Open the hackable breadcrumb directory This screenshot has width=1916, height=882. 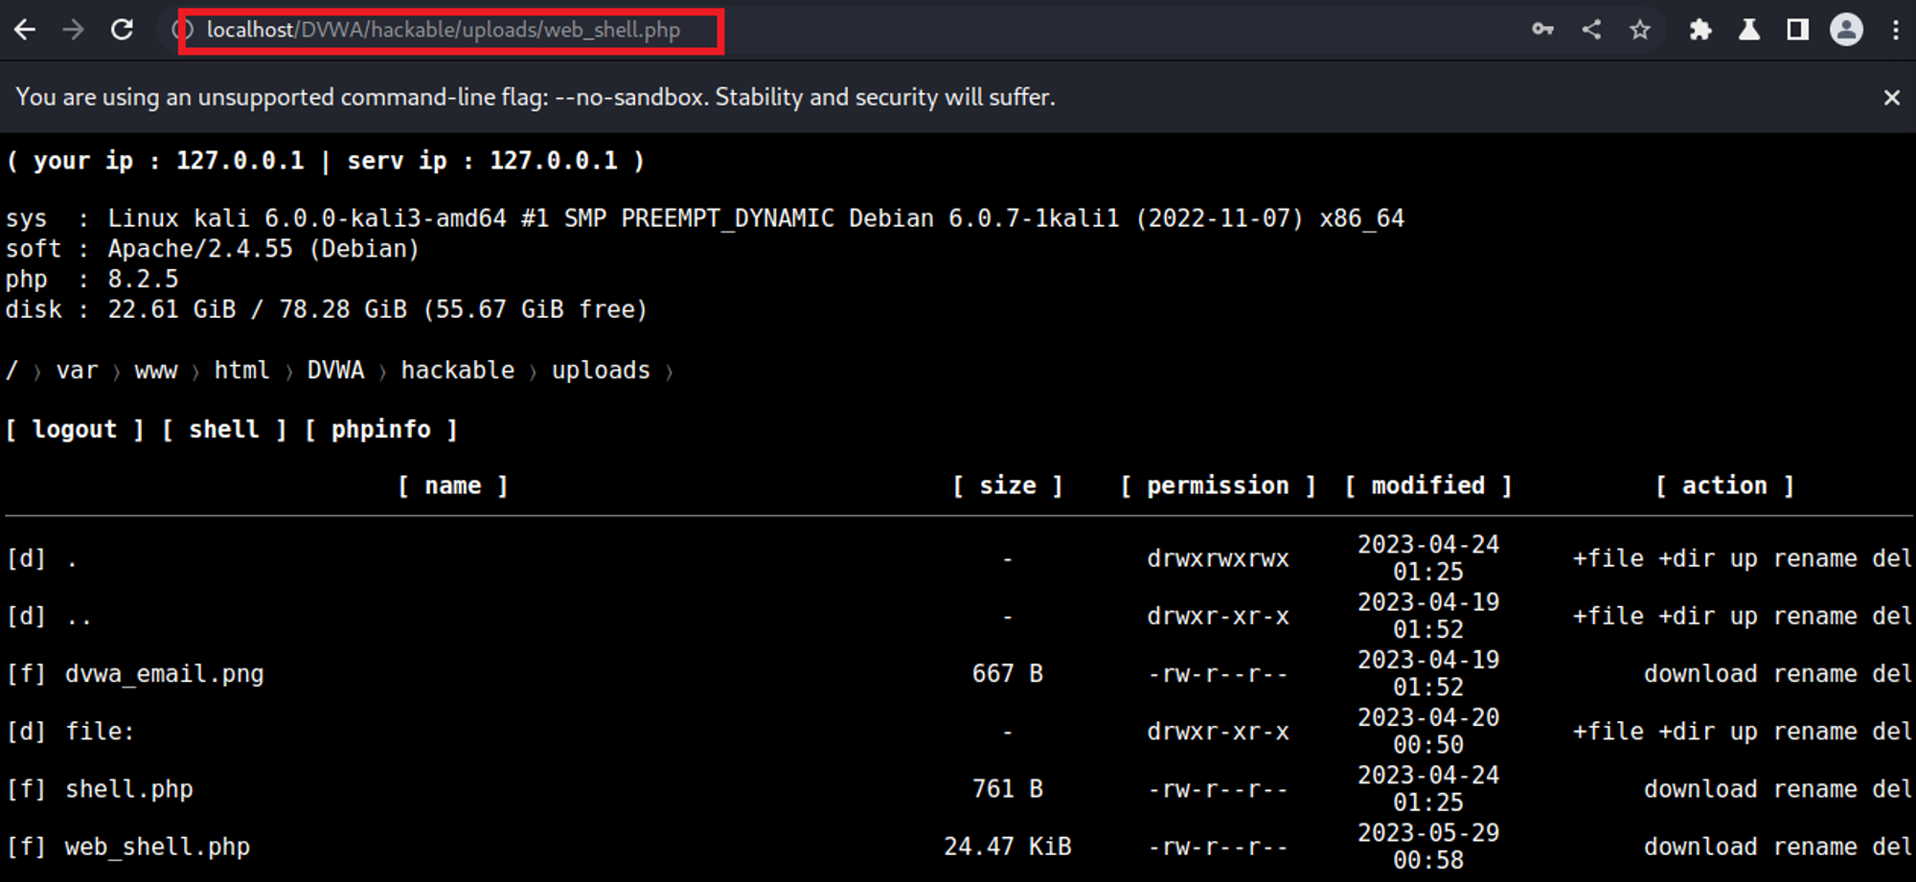458,370
